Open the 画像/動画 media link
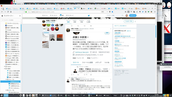Viewport: 172px width, 97px height. 46,33
